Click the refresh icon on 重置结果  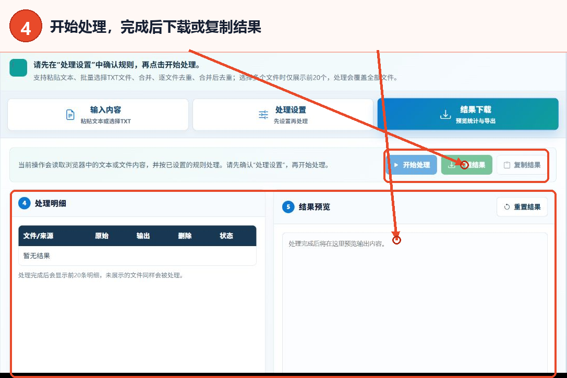507,206
